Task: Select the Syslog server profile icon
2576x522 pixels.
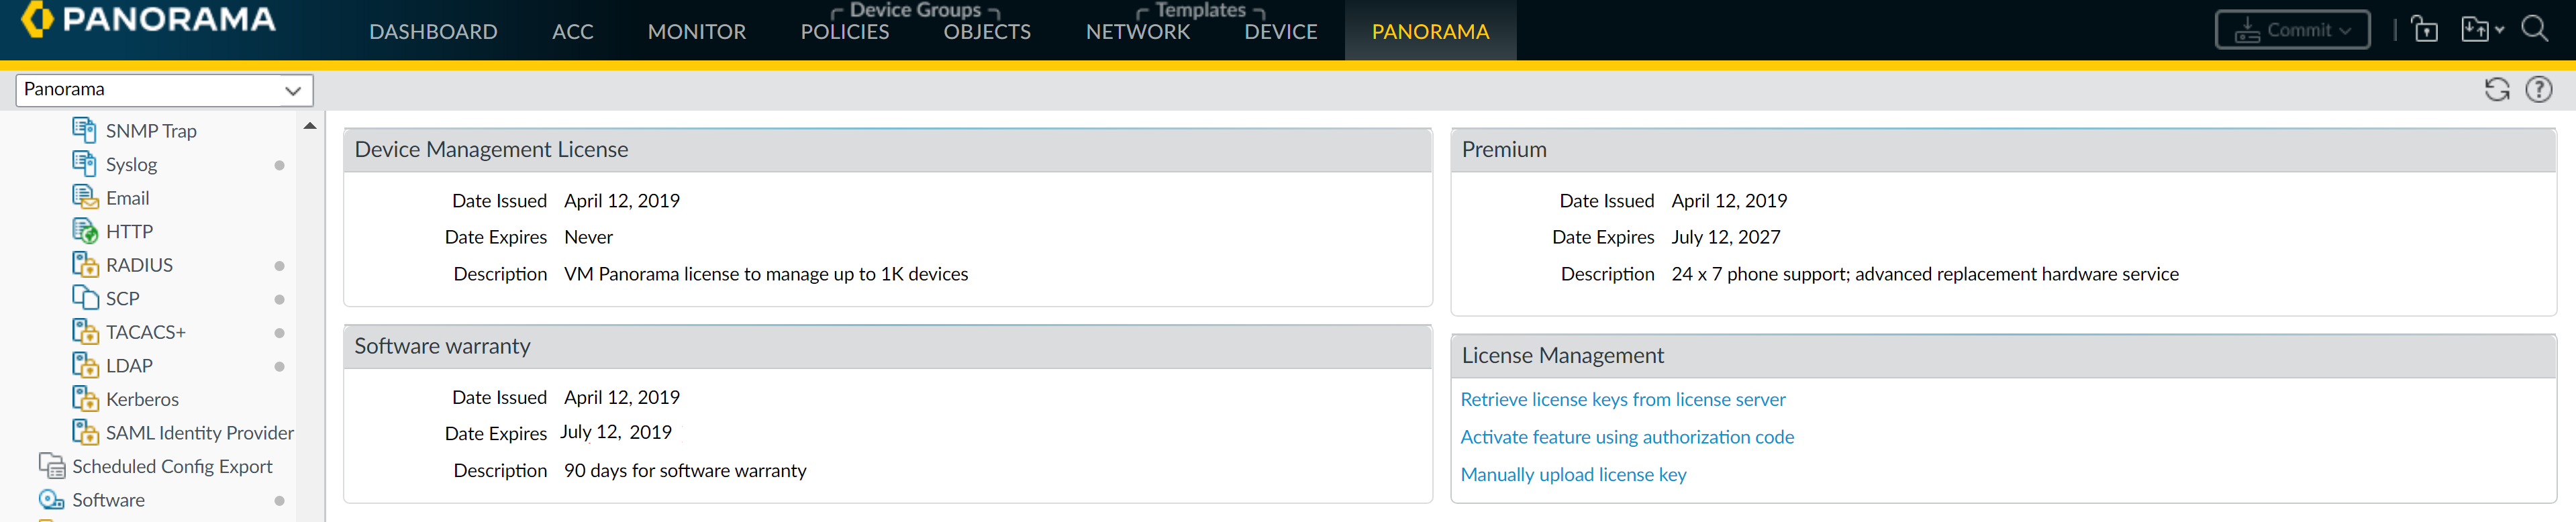Action: pos(84,163)
